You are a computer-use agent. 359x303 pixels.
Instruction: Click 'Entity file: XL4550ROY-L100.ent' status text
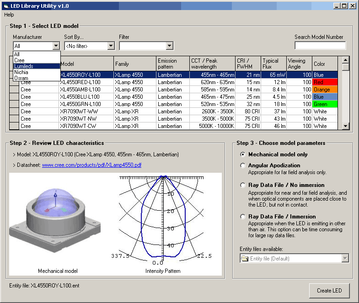point(44,286)
